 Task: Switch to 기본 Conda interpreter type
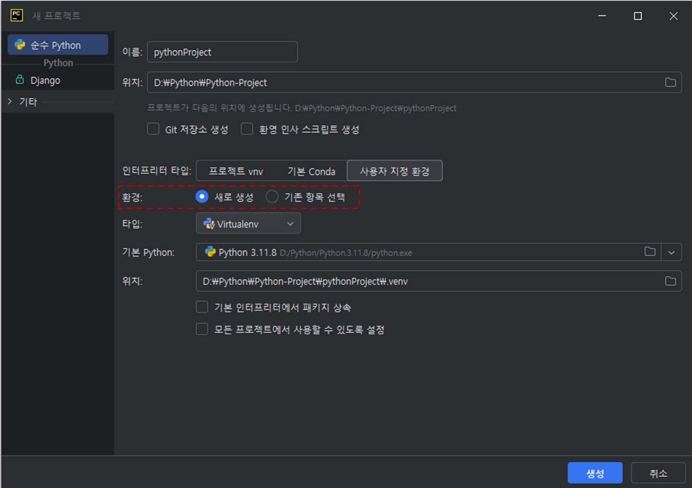(x=311, y=171)
